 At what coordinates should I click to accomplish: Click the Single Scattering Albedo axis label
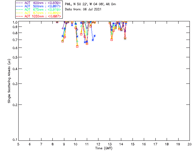click(9, 81)
